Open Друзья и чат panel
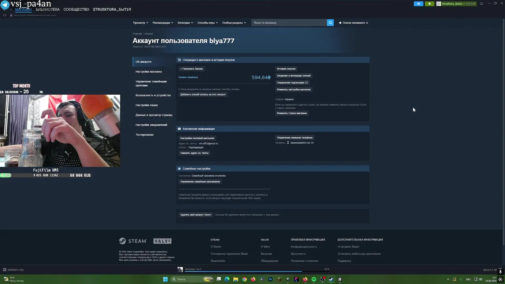505x284 pixels. [x=490, y=270]
